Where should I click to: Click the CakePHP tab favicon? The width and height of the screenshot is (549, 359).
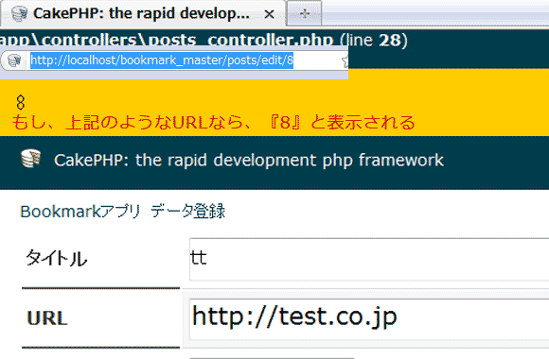19,14
